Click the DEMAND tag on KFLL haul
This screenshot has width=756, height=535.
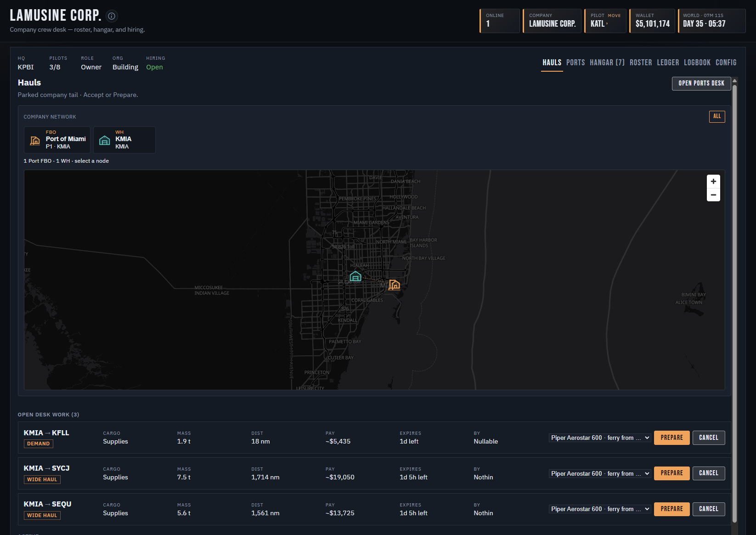(38, 444)
